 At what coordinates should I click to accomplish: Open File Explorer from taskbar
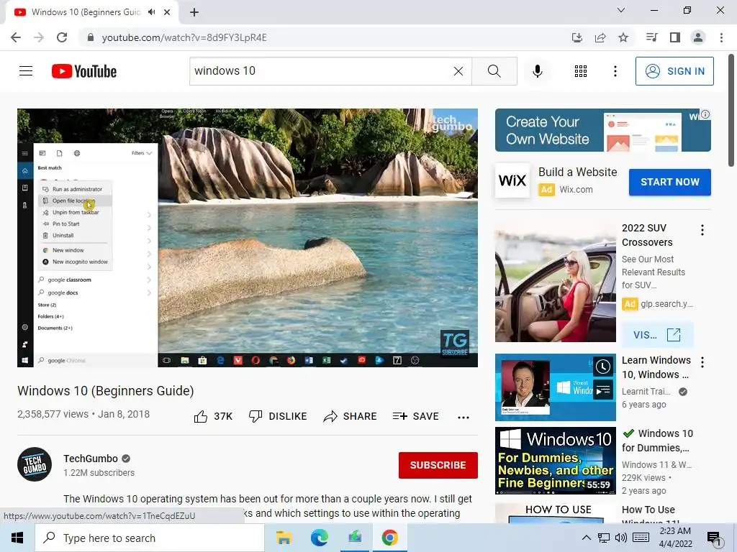point(284,538)
